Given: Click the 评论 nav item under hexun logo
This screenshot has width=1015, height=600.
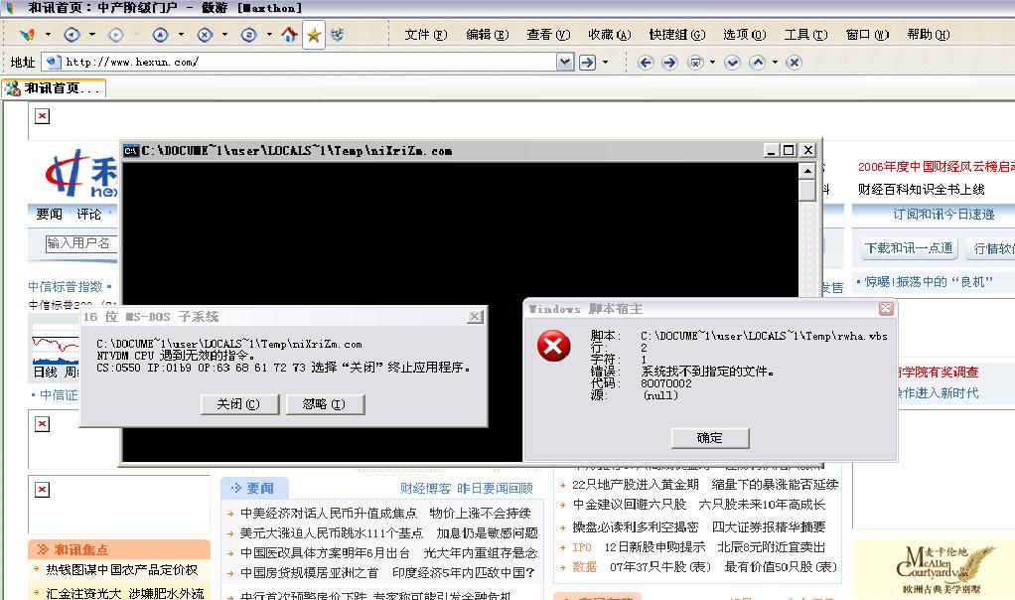Looking at the screenshot, I should coord(88,215).
